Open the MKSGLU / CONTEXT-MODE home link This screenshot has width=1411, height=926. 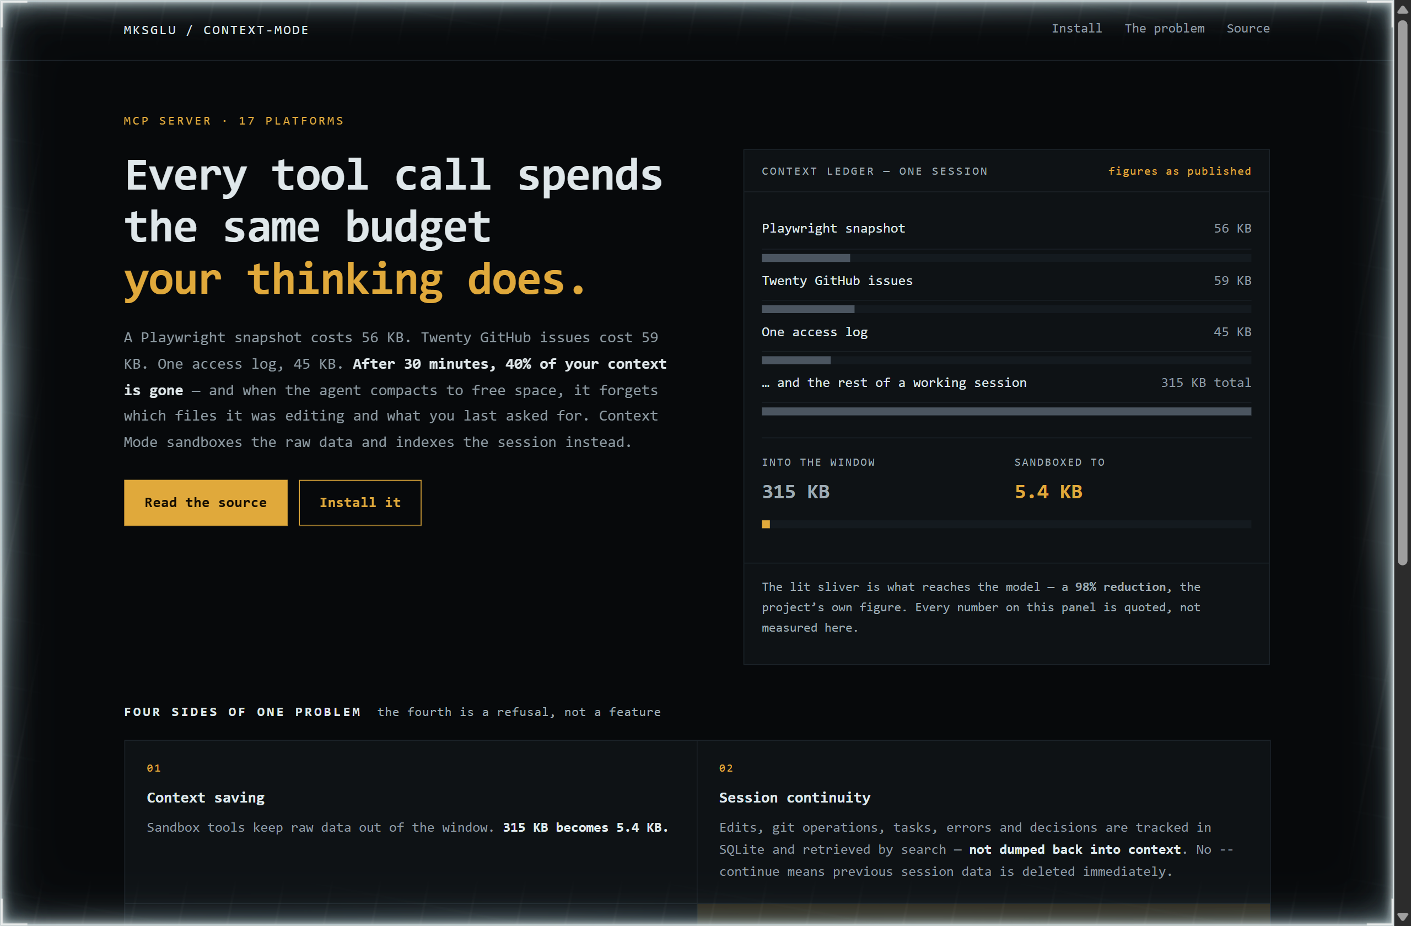click(x=216, y=30)
